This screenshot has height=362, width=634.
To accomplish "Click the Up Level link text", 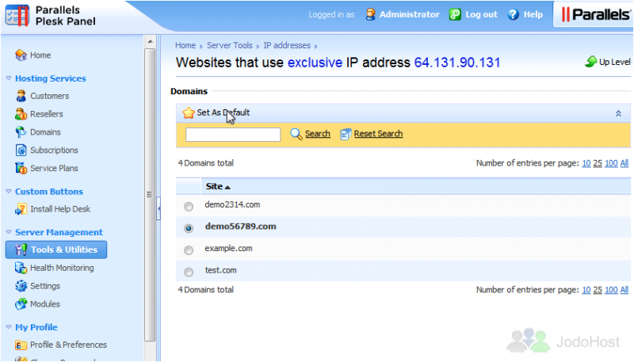I will [x=615, y=62].
